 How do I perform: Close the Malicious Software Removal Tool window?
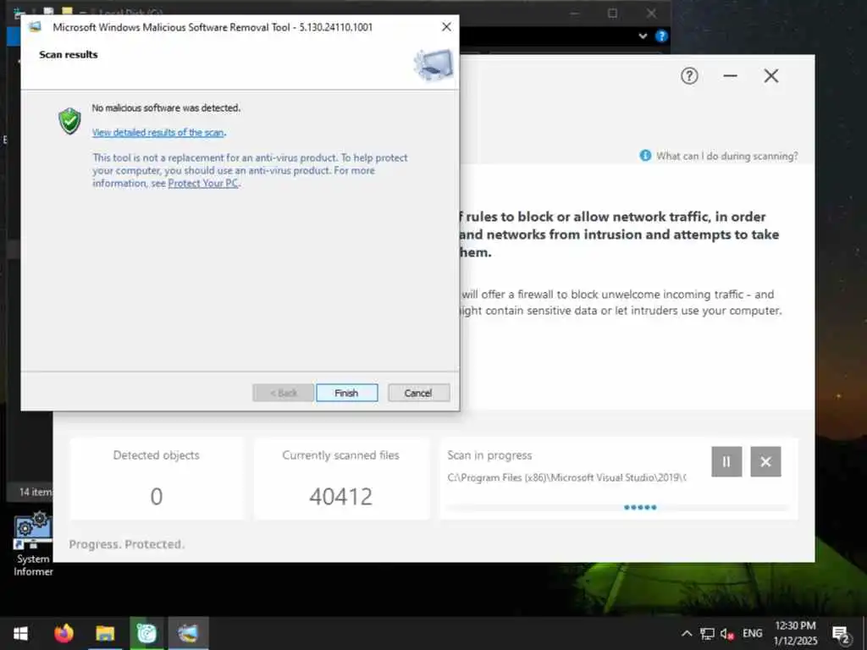click(x=446, y=26)
